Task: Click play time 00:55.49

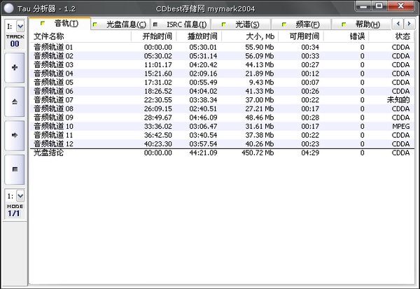Action: pyautogui.click(x=203, y=83)
